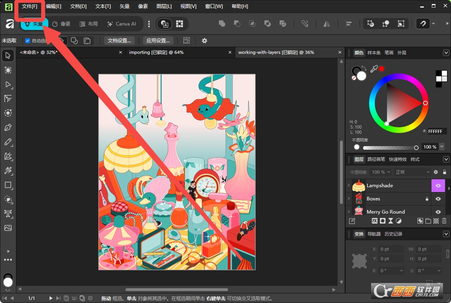Toggle the layer lock padlock in Layers header
Image resolution: width=451 pixels, height=303 pixels.
pyautogui.click(x=445, y=172)
